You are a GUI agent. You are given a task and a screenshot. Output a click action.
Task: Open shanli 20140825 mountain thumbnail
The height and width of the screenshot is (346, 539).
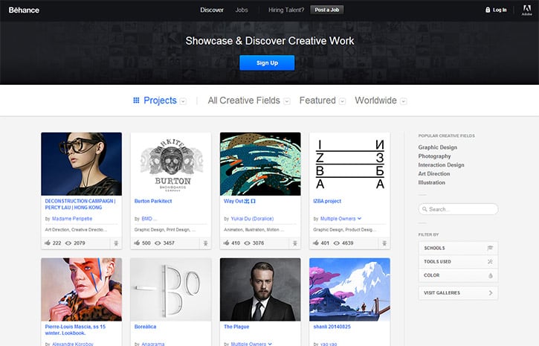click(x=349, y=289)
